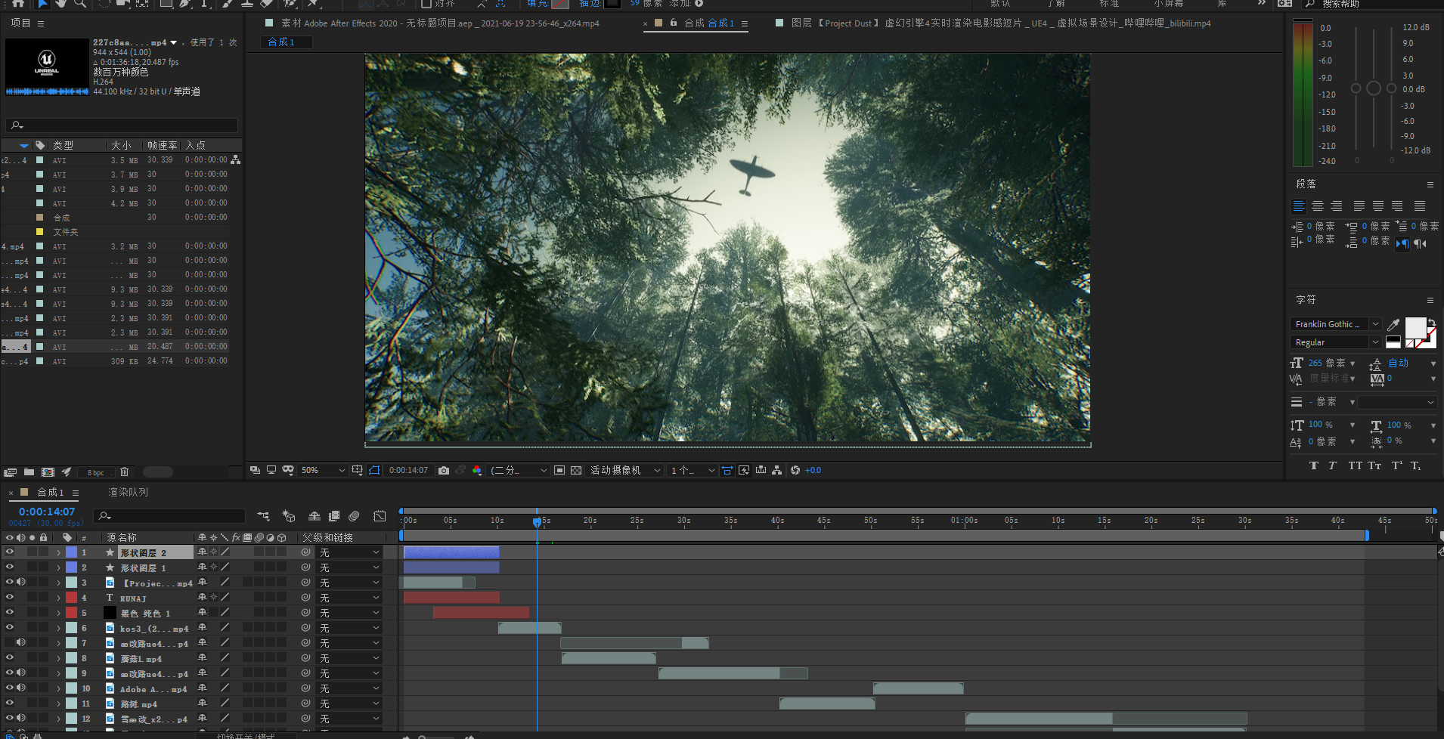Reset exposure icon next to +0.0

[795, 470]
